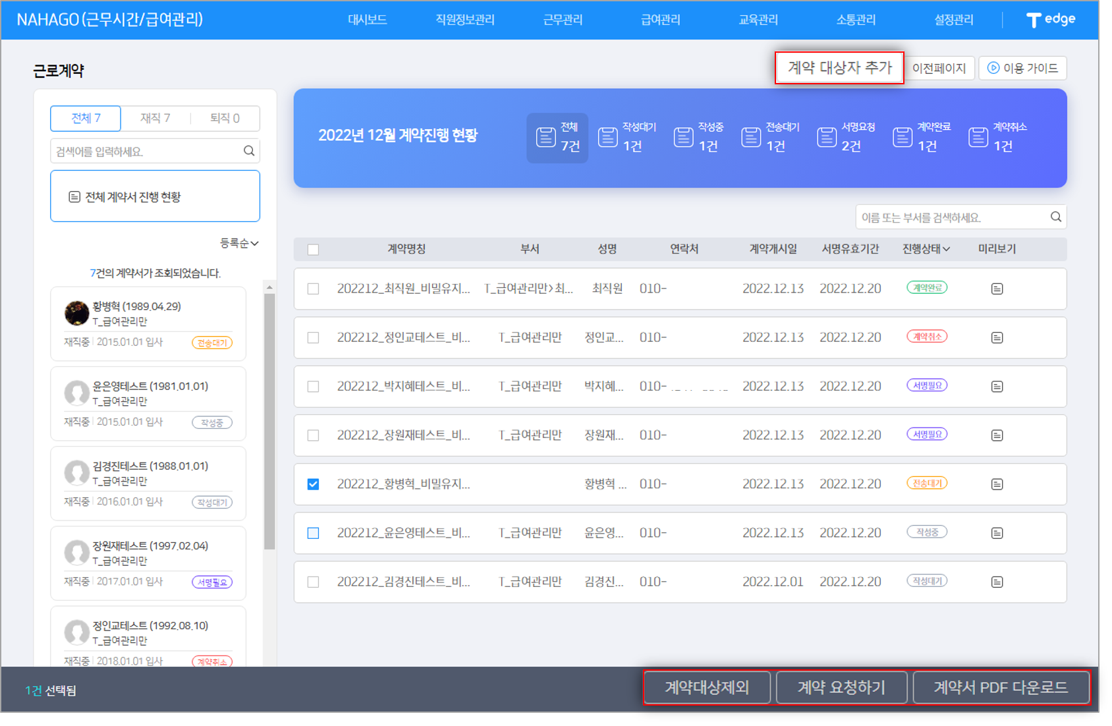The image size is (1112, 726).
Task: Click 정인교테스트 avatar in employee list
Action: pyautogui.click(x=76, y=632)
